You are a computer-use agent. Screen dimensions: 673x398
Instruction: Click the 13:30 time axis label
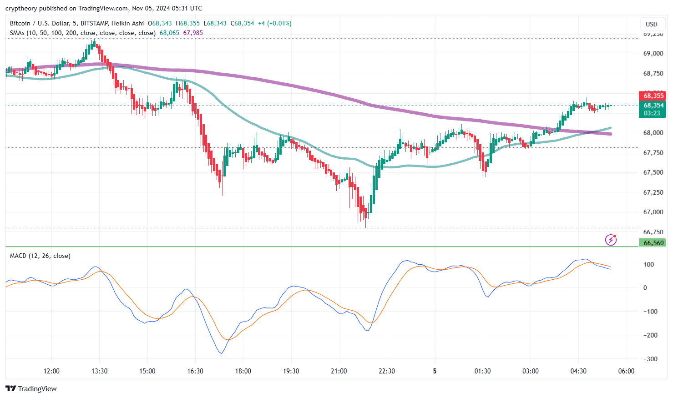(x=99, y=371)
